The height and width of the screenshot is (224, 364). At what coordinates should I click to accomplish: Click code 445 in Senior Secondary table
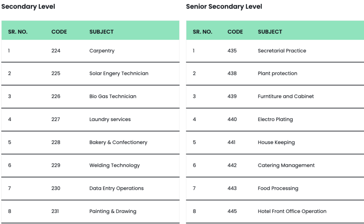(x=232, y=211)
